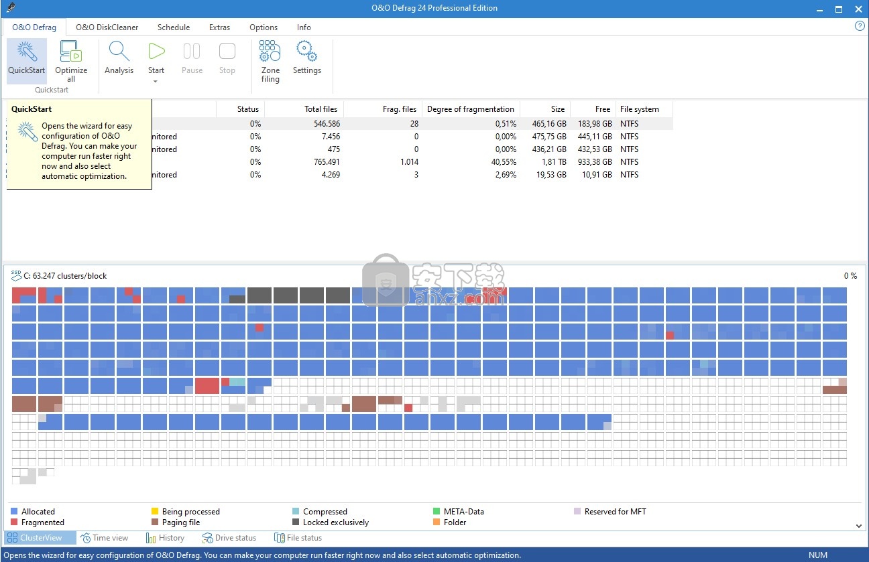
Task: Open the Drive status view
Action: pos(229,538)
